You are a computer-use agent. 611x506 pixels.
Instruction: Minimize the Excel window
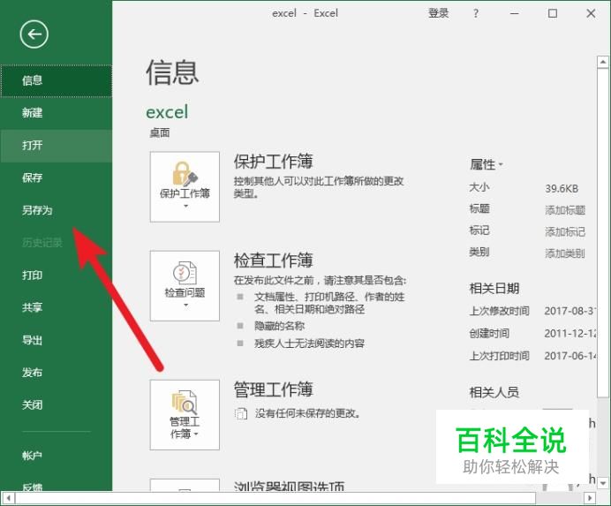[x=515, y=13]
